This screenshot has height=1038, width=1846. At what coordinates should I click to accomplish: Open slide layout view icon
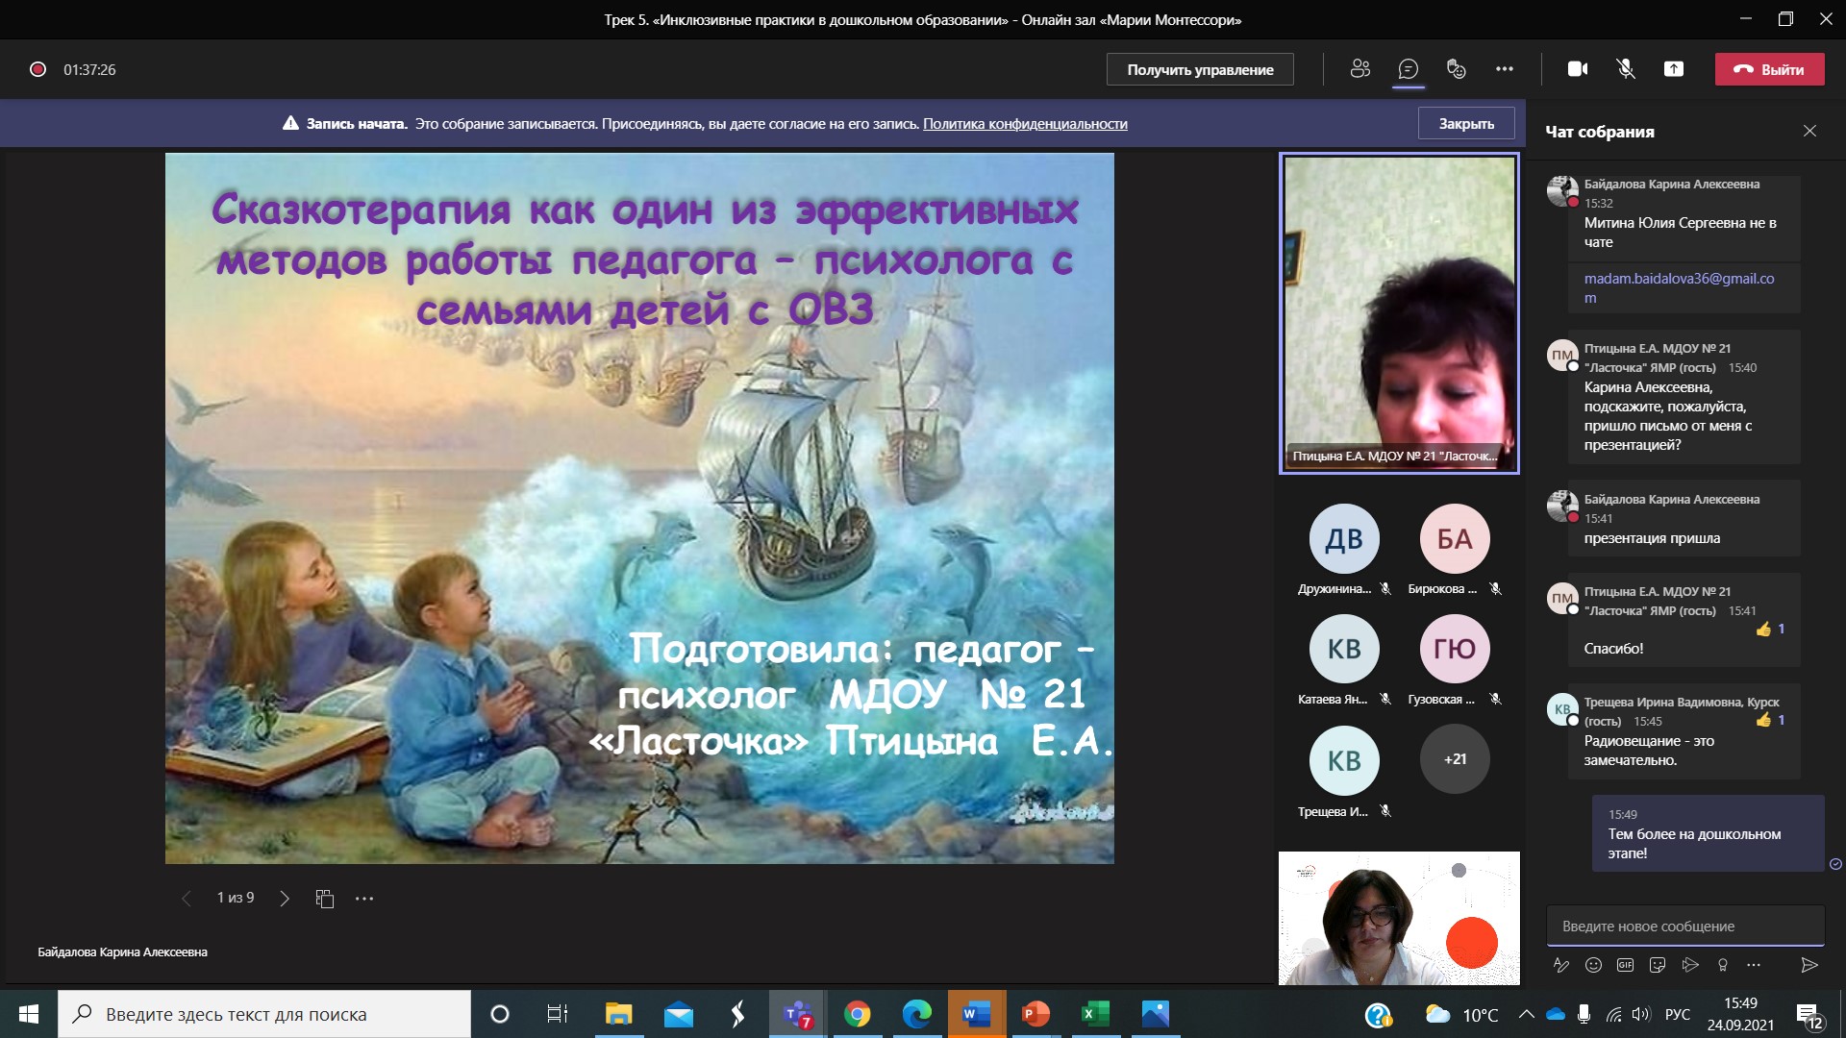click(325, 899)
